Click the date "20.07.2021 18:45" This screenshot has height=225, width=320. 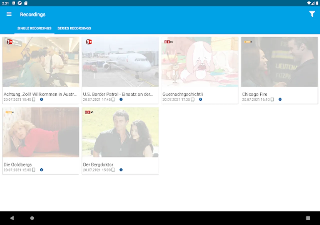coord(17,99)
